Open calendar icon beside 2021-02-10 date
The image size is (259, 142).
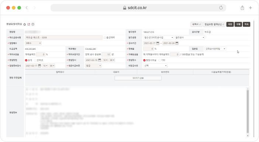coord(100,60)
